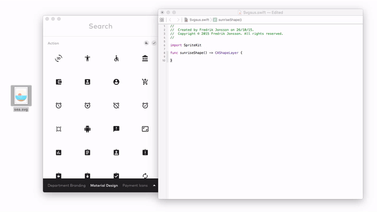Select the bar chart assessment icon

pos(59,153)
